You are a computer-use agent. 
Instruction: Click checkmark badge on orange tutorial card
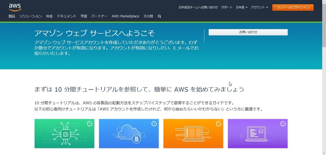(x=218, y=124)
